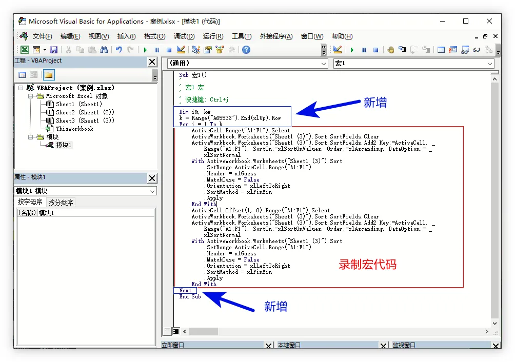Open the 运行(R) menu
The height and width of the screenshot is (362, 515).
213,36
